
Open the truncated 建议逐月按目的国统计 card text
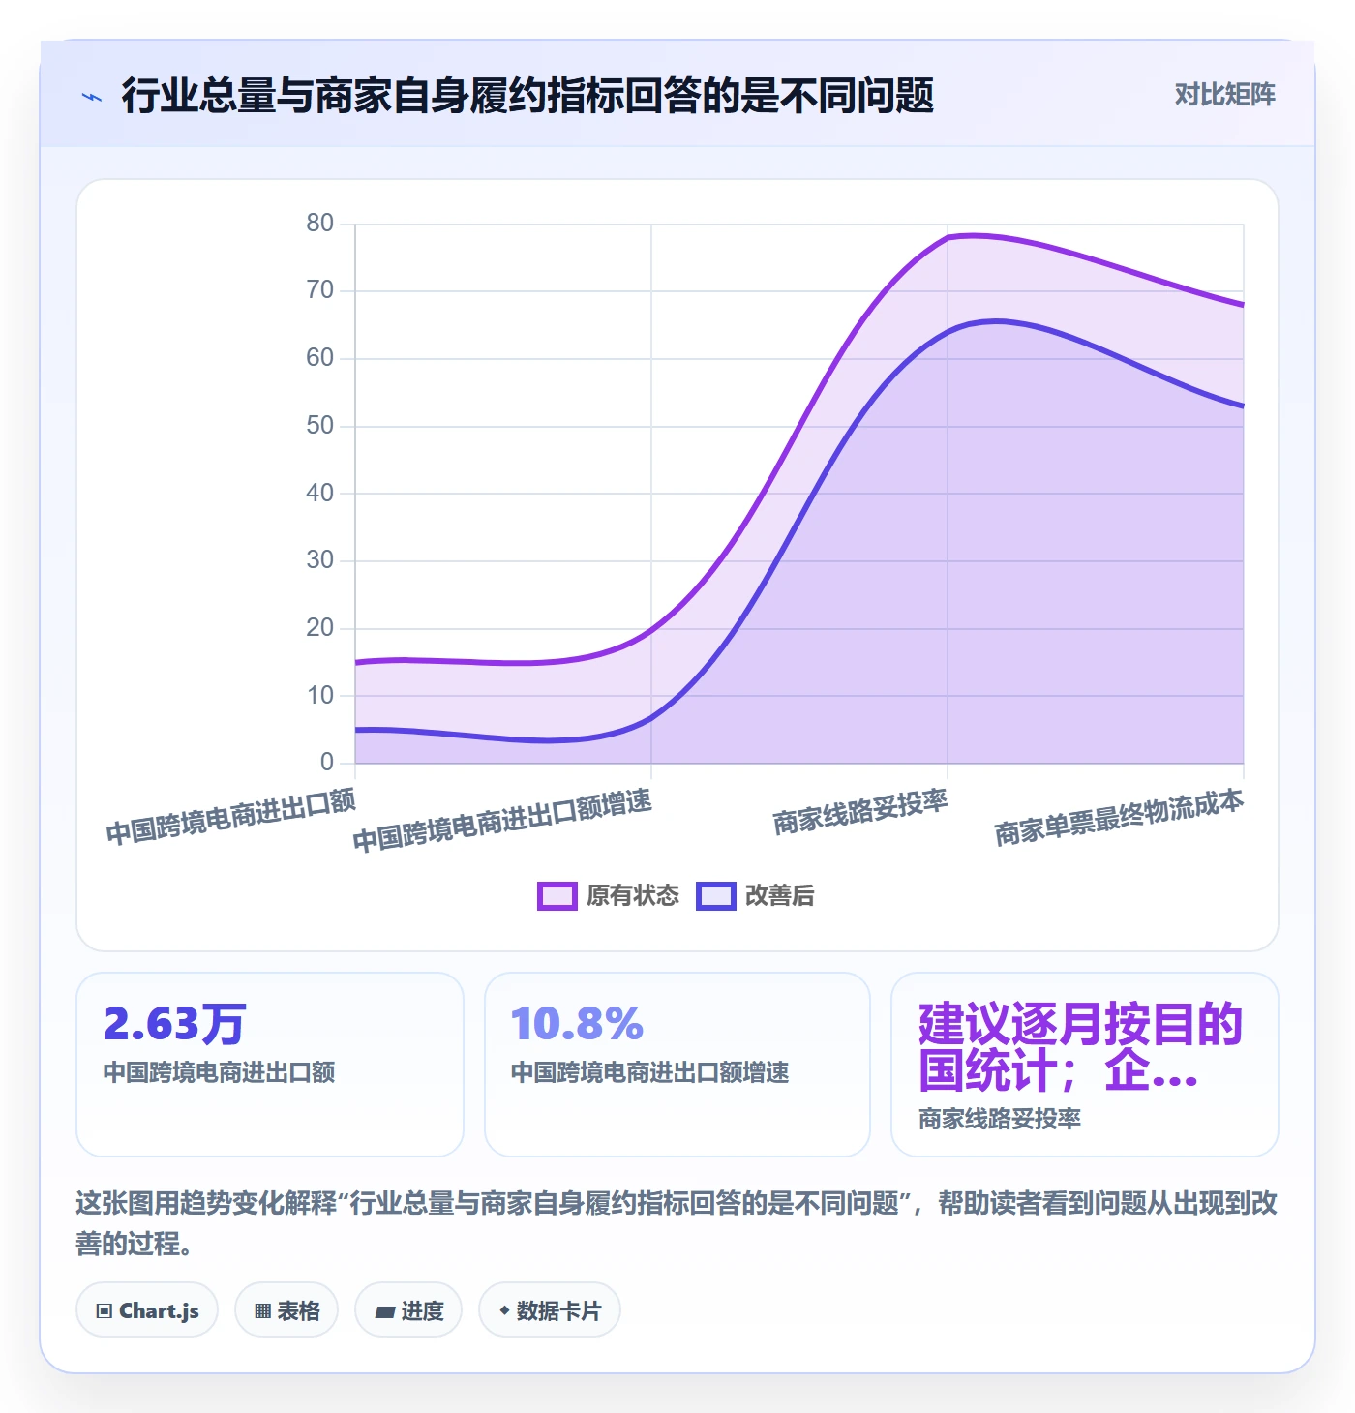click(x=1080, y=1047)
